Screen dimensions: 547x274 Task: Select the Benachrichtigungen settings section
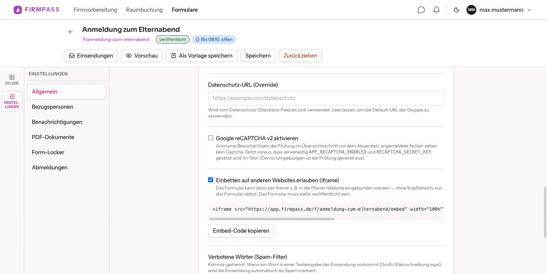(66, 122)
